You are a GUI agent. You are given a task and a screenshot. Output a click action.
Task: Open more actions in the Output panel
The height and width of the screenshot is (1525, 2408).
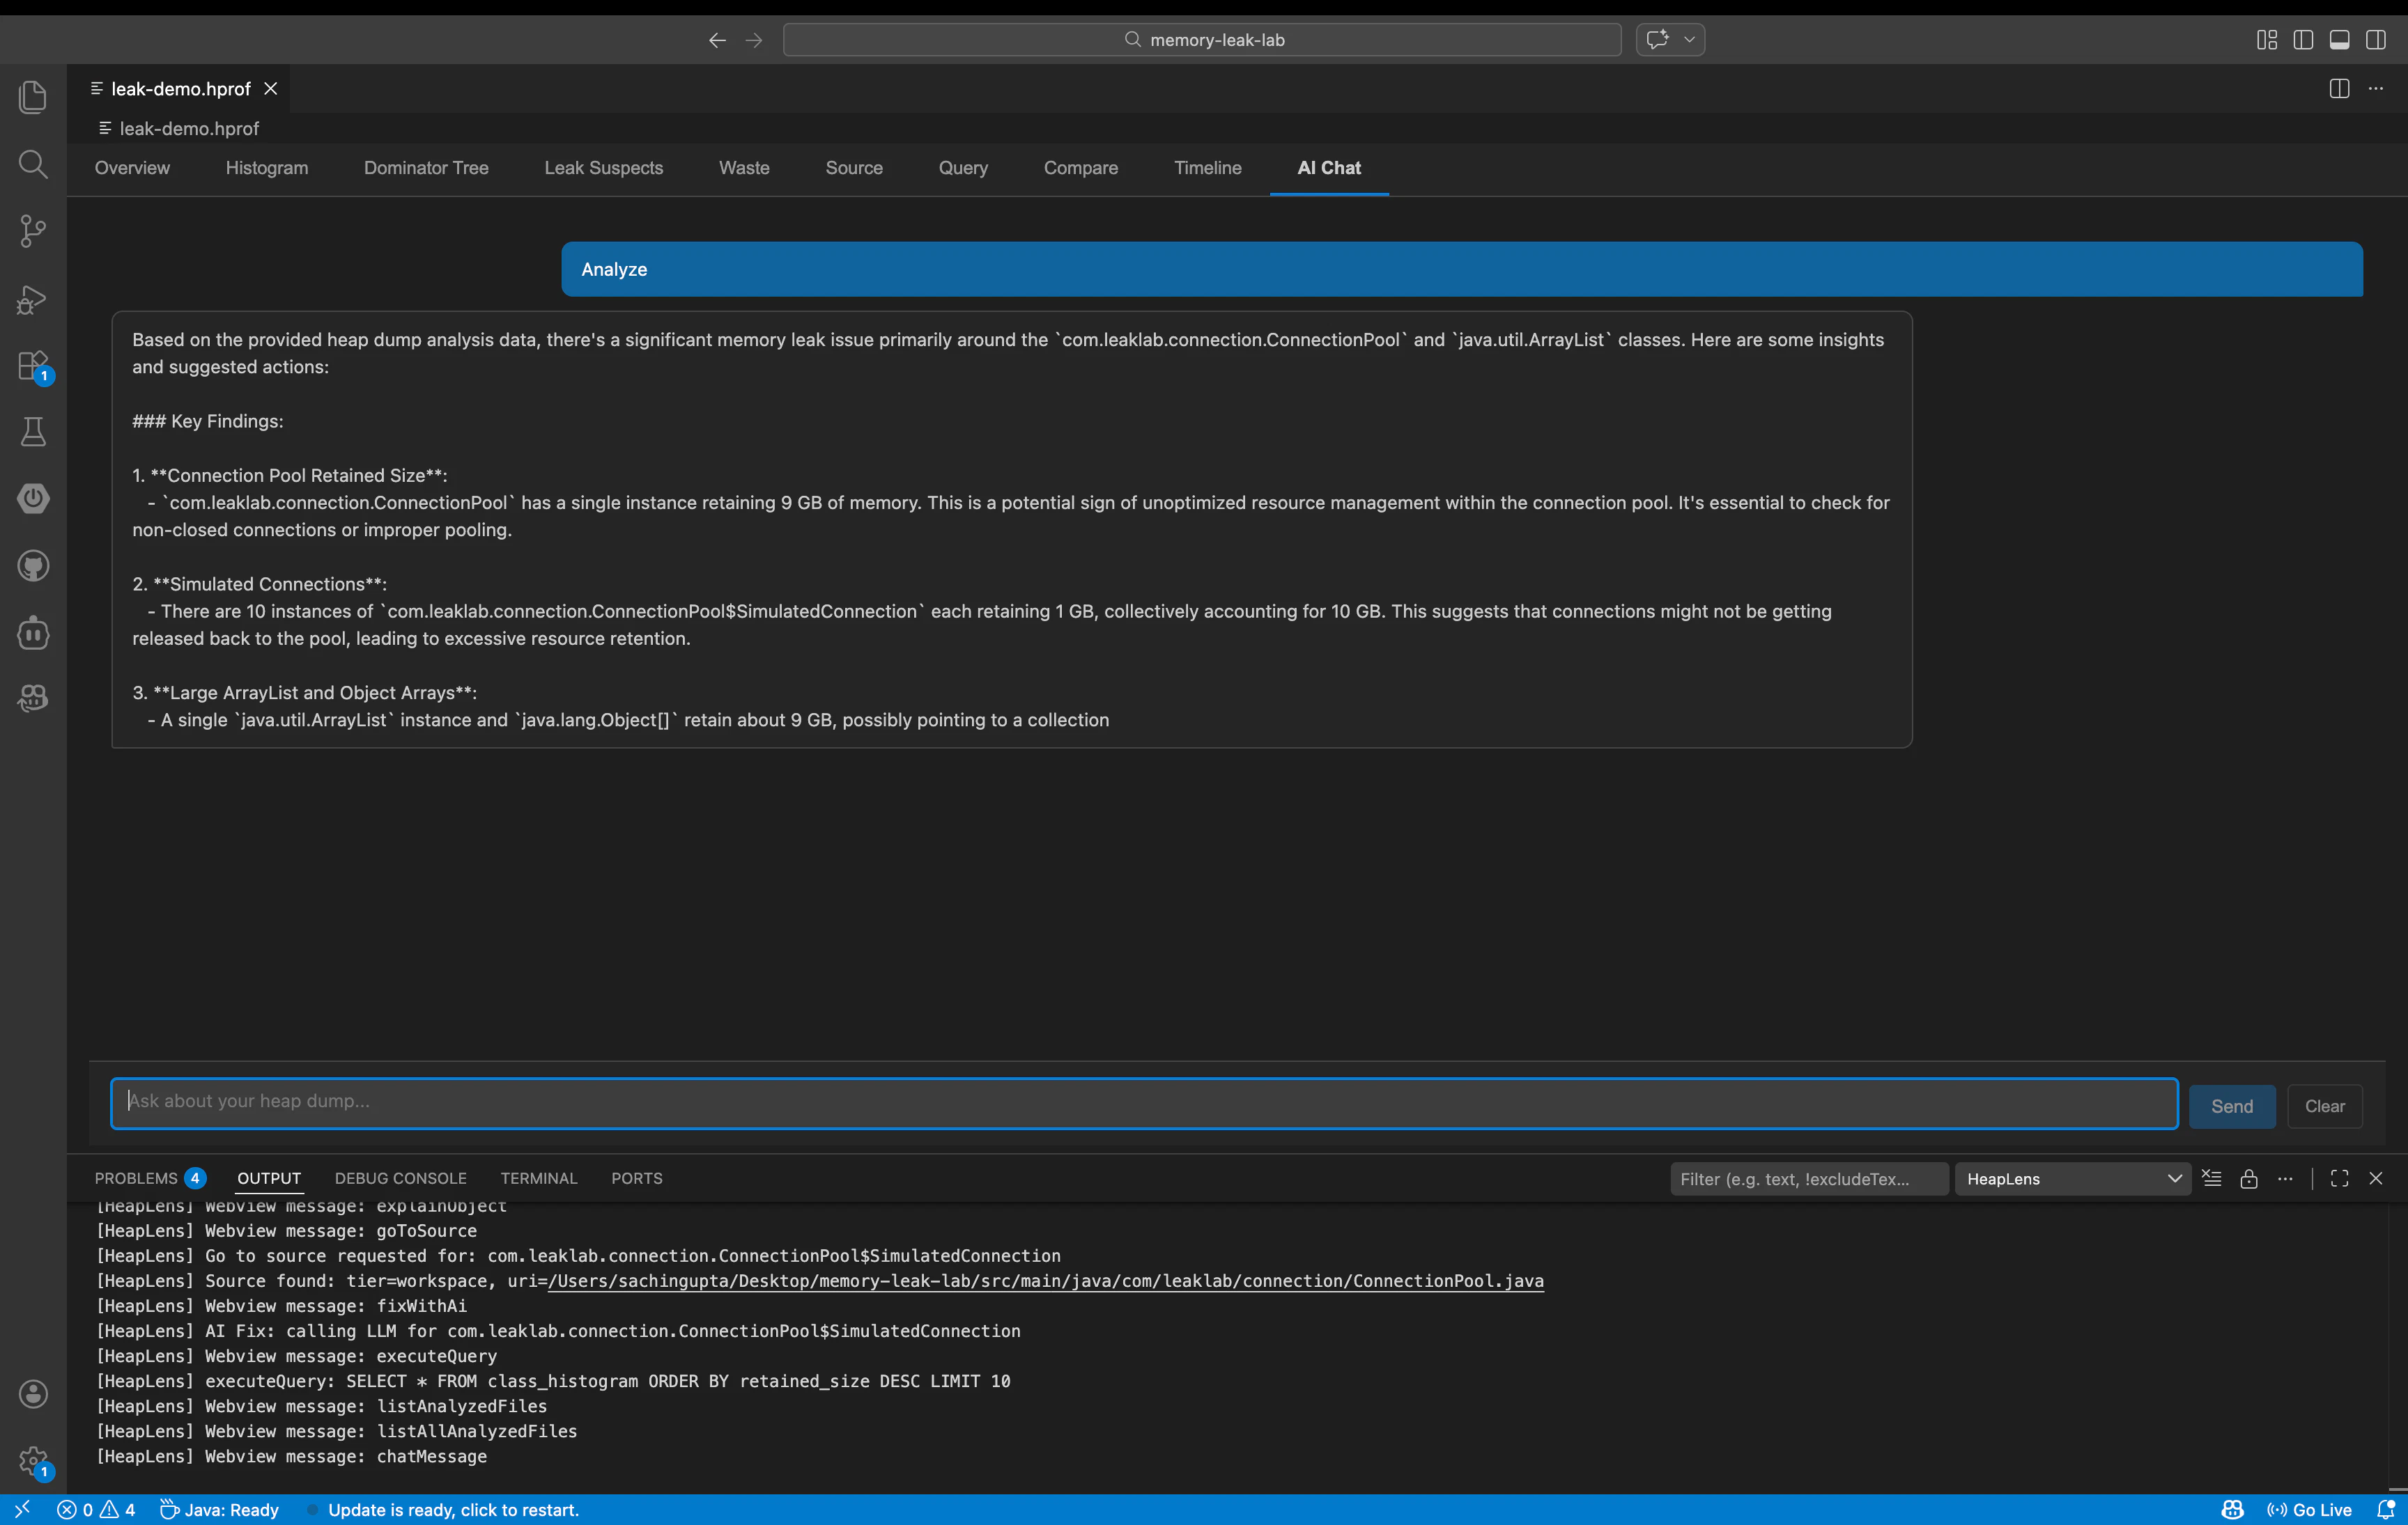point(2286,1178)
